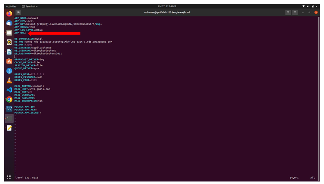Click the MAIL_USERNAME= line
The height and width of the screenshot is (184, 324).
(25, 95)
